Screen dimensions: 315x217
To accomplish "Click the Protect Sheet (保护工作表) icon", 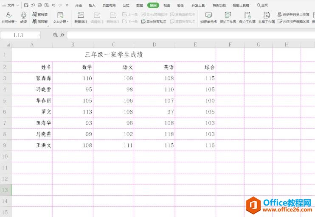I will (228, 15).
